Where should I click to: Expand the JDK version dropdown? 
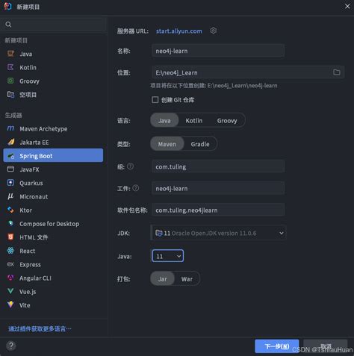(218, 233)
